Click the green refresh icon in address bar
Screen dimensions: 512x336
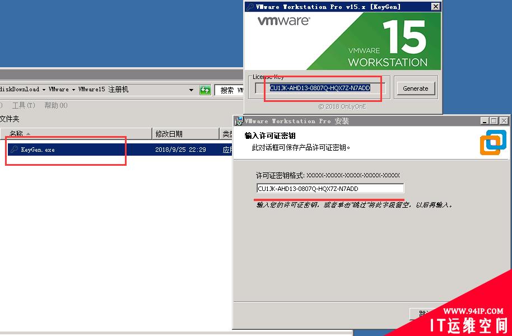pyautogui.click(x=205, y=90)
